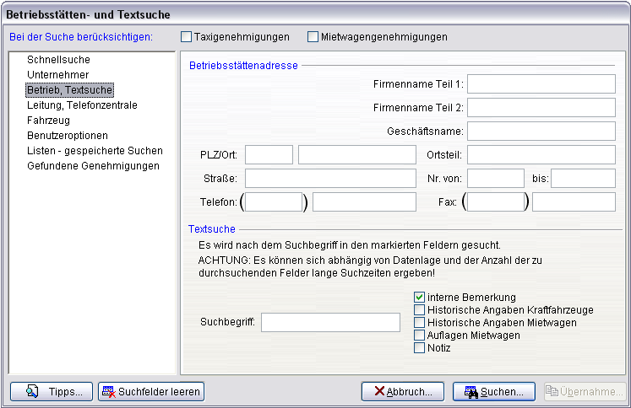Image resolution: width=631 pixels, height=408 pixels.
Task: Click into the Straße input field
Action: pos(330,178)
